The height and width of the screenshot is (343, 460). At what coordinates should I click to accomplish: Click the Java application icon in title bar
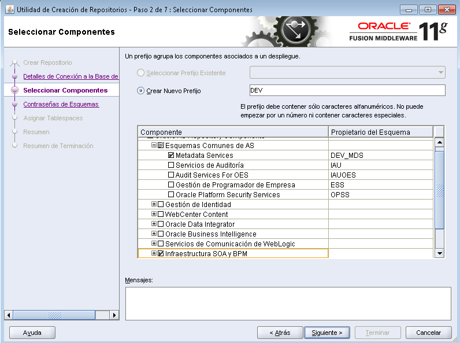[x=10, y=9]
